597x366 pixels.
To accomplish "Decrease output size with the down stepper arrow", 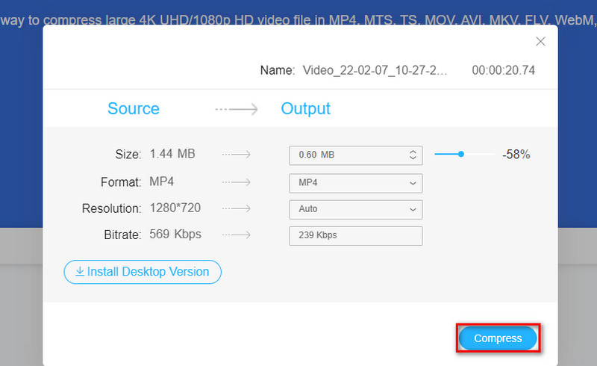I will [413, 158].
